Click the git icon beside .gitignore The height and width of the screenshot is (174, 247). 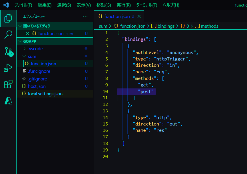[x=24, y=78]
